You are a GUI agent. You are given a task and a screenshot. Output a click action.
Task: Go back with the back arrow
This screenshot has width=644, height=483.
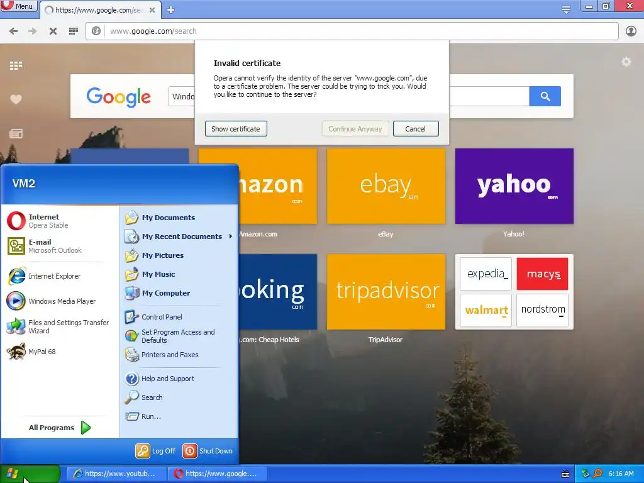13,31
